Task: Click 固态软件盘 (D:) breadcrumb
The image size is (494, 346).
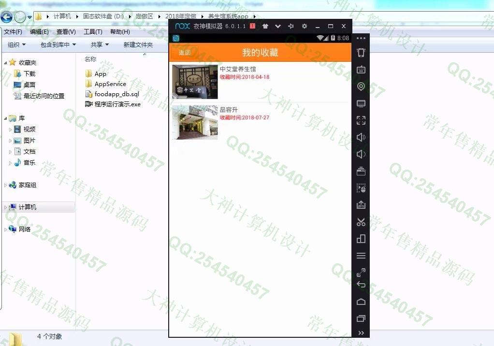Action: [103, 16]
